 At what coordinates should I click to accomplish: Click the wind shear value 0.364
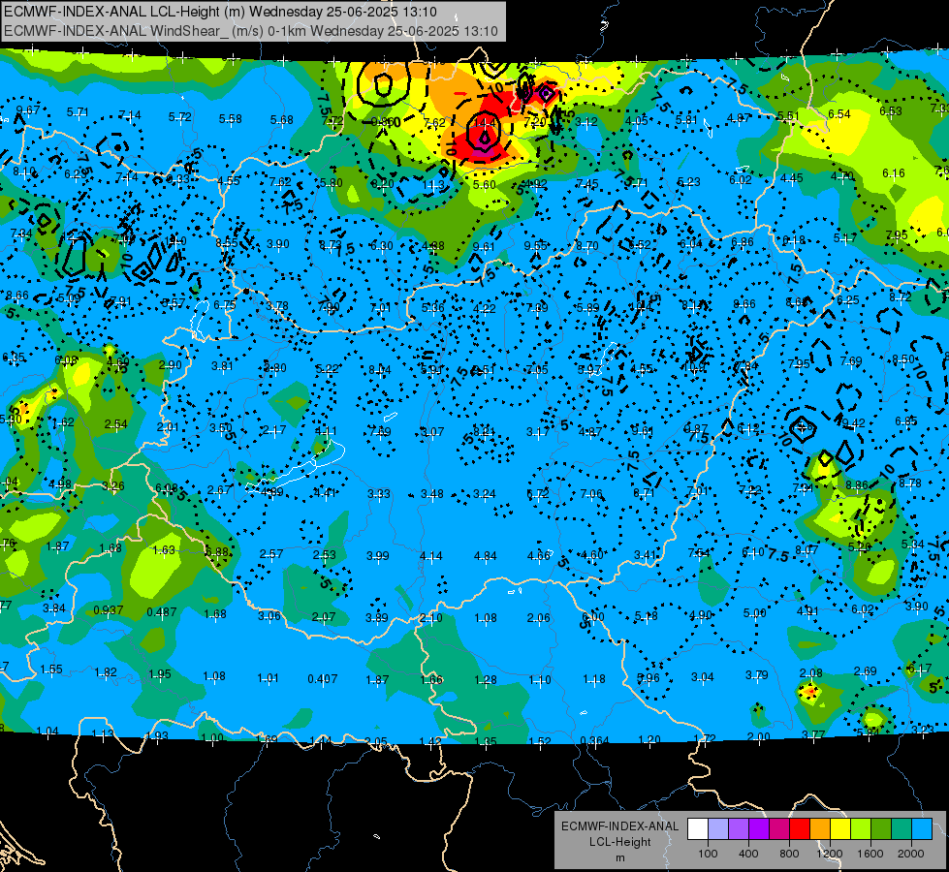[594, 741]
